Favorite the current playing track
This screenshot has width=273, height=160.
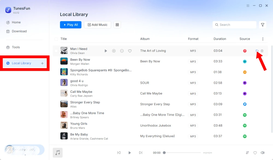255,153
